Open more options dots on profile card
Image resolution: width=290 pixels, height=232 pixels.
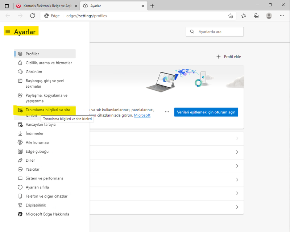167,112
